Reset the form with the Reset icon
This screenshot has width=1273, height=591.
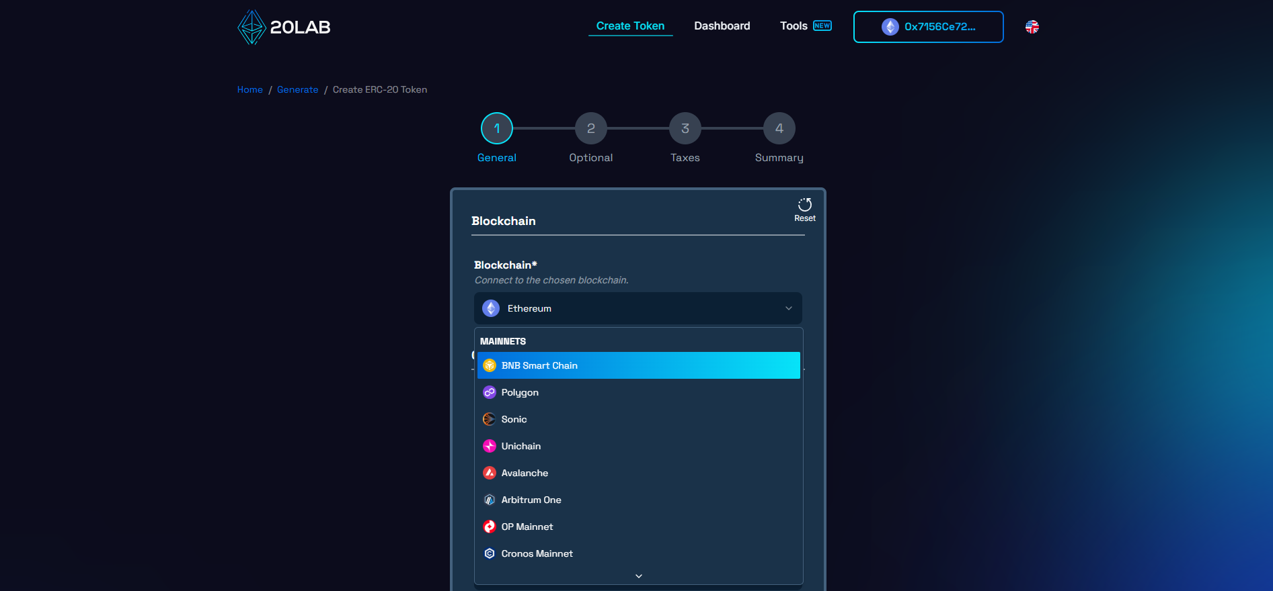coord(805,210)
